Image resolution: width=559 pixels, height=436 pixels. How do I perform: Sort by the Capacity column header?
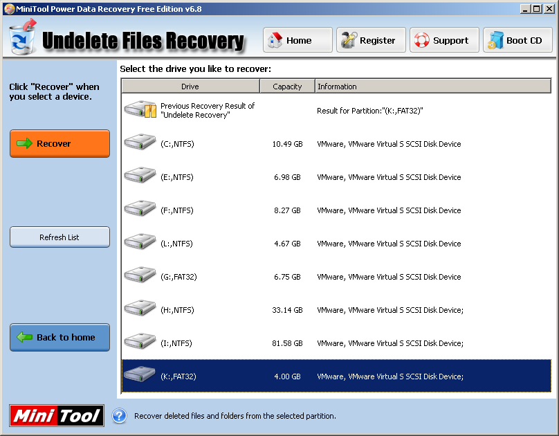pos(287,87)
